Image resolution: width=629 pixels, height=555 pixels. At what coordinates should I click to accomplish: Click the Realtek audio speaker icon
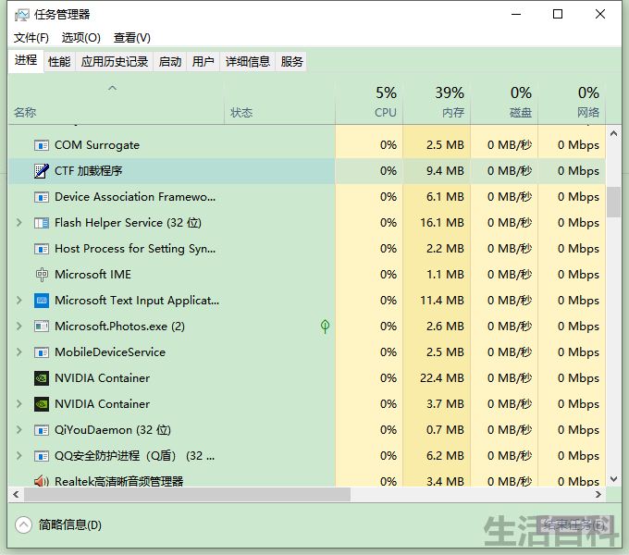42,481
